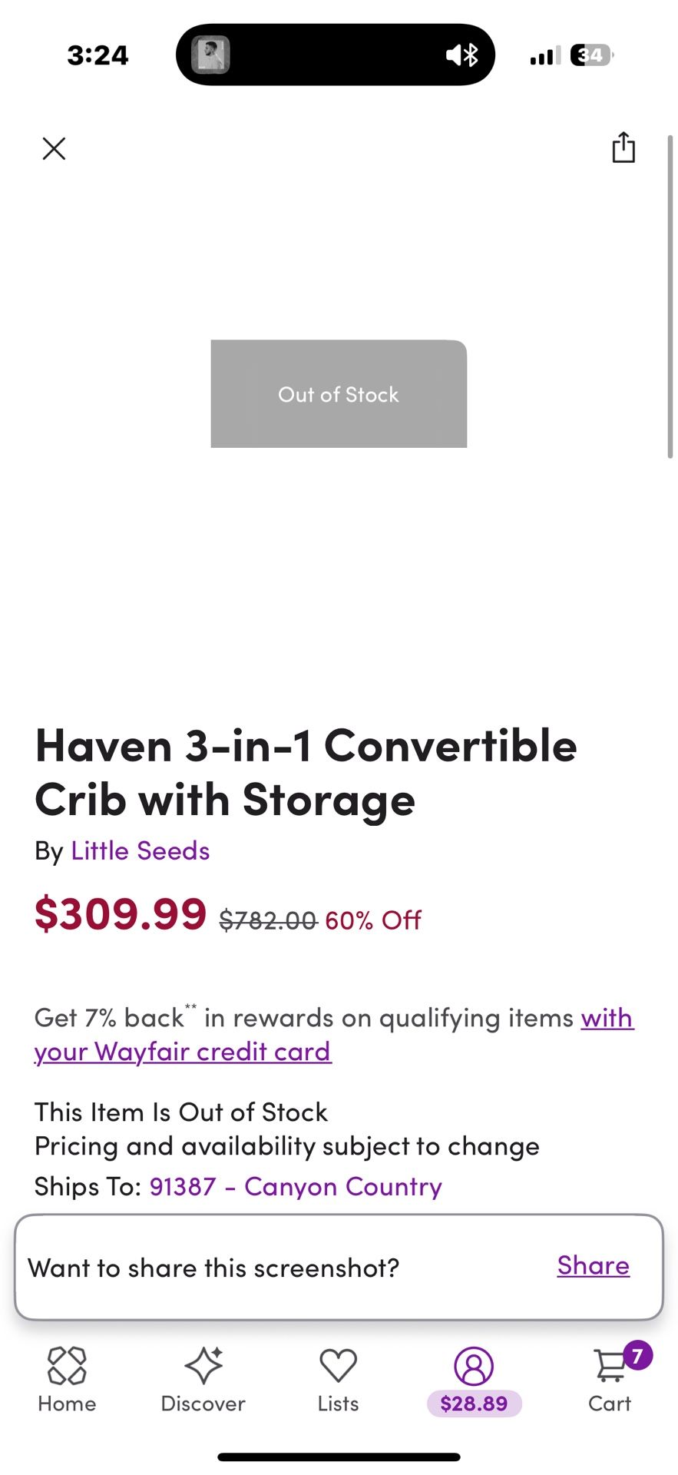Tap the gray Out of Stock image placeholder
678x1475 pixels.
(339, 394)
